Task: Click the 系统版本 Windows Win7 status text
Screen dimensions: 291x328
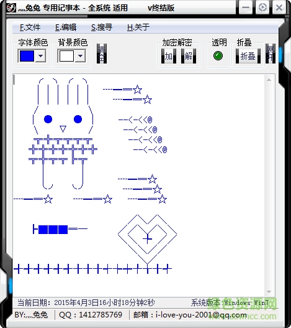Action: click(230, 302)
